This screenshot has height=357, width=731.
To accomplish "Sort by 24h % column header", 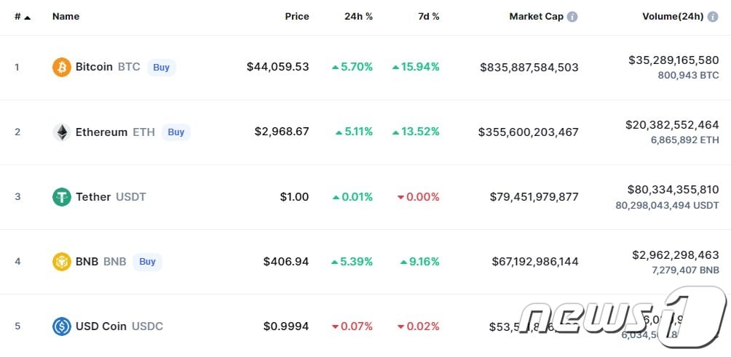I will 358,17.
